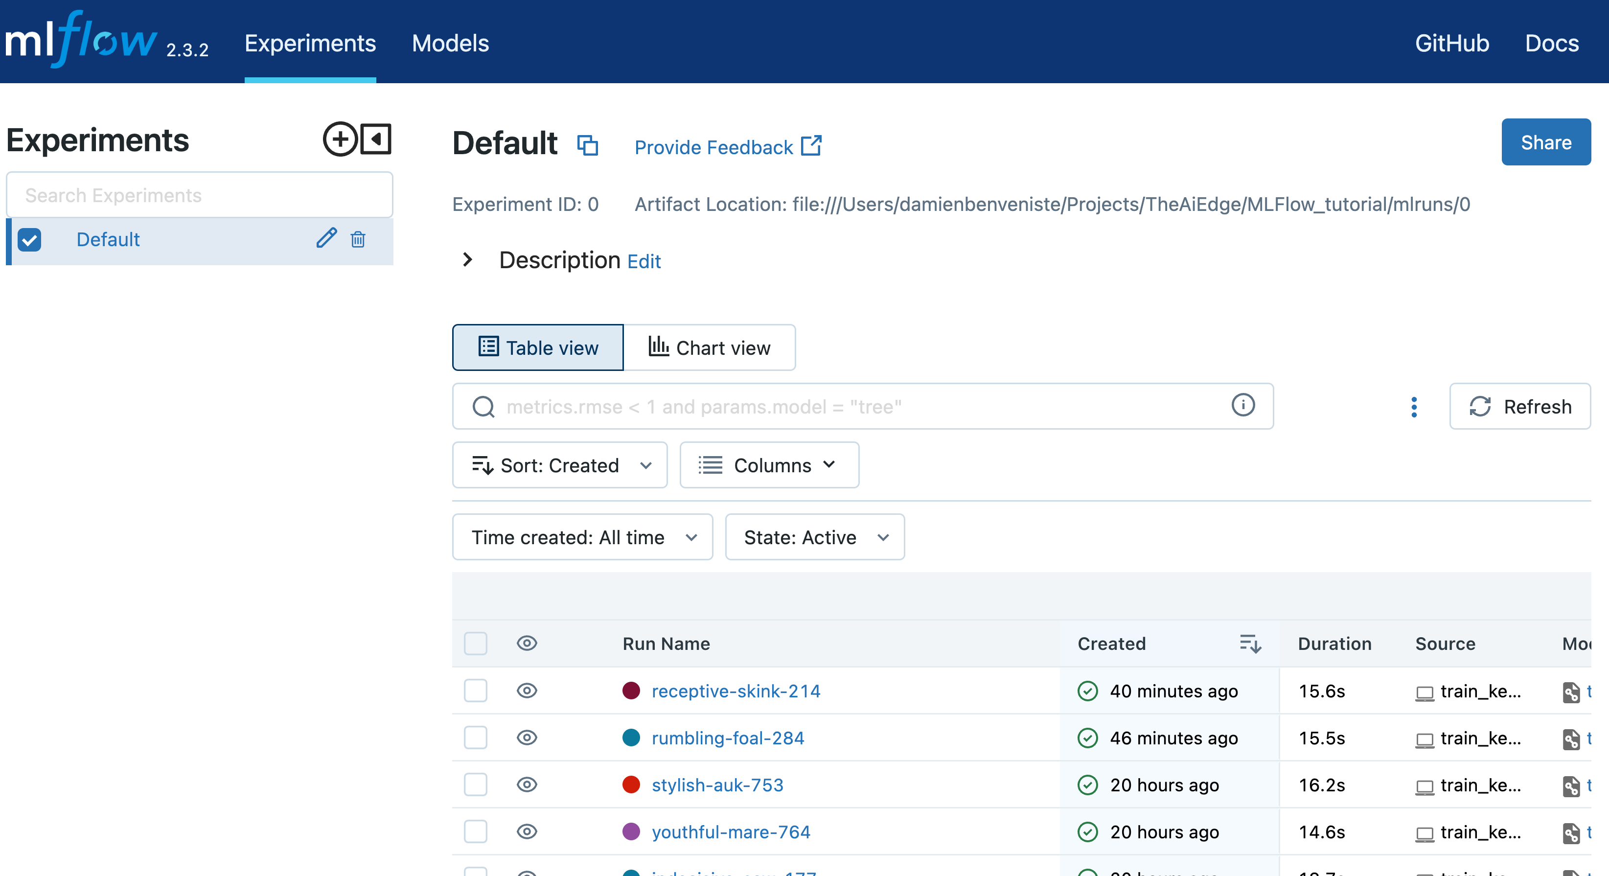1609x876 pixels.
Task: Switch to the Models tab
Action: 450,43
